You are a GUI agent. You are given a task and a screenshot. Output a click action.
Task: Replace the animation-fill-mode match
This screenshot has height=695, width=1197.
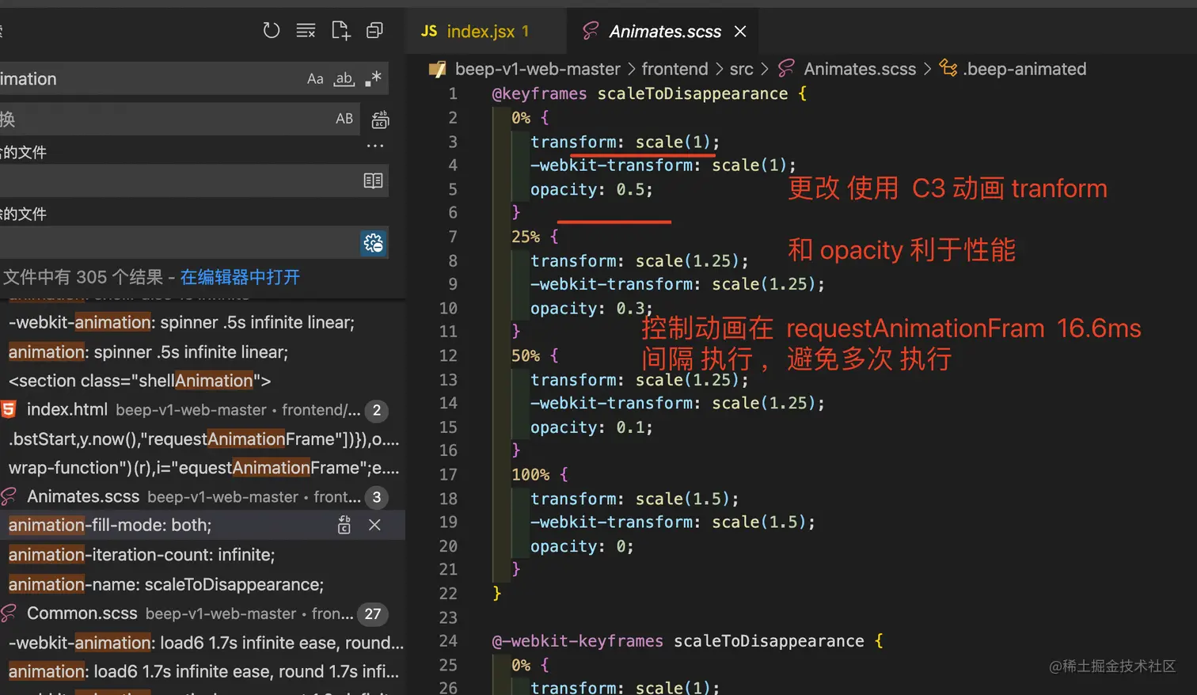pos(344,525)
